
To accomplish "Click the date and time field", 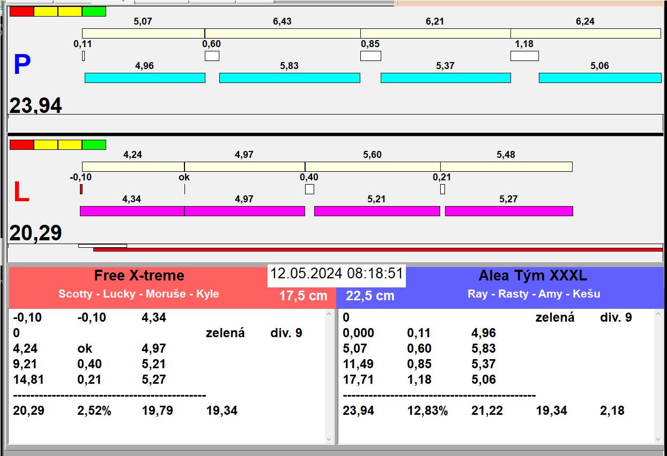I will (x=336, y=274).
